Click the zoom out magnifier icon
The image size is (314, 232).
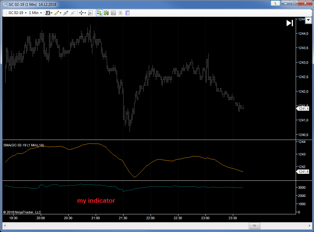pyautogui.click(x=73, y=13)
